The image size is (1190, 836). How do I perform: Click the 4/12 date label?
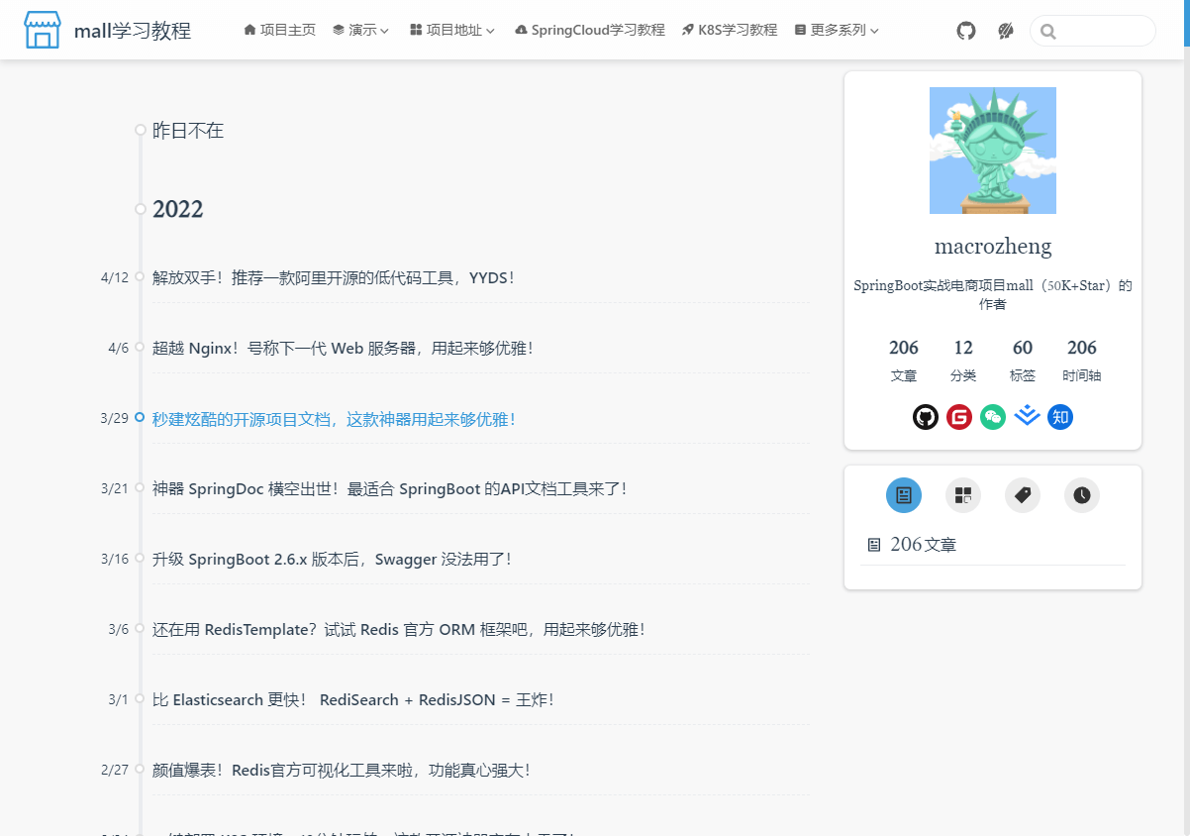click(115, 277)
